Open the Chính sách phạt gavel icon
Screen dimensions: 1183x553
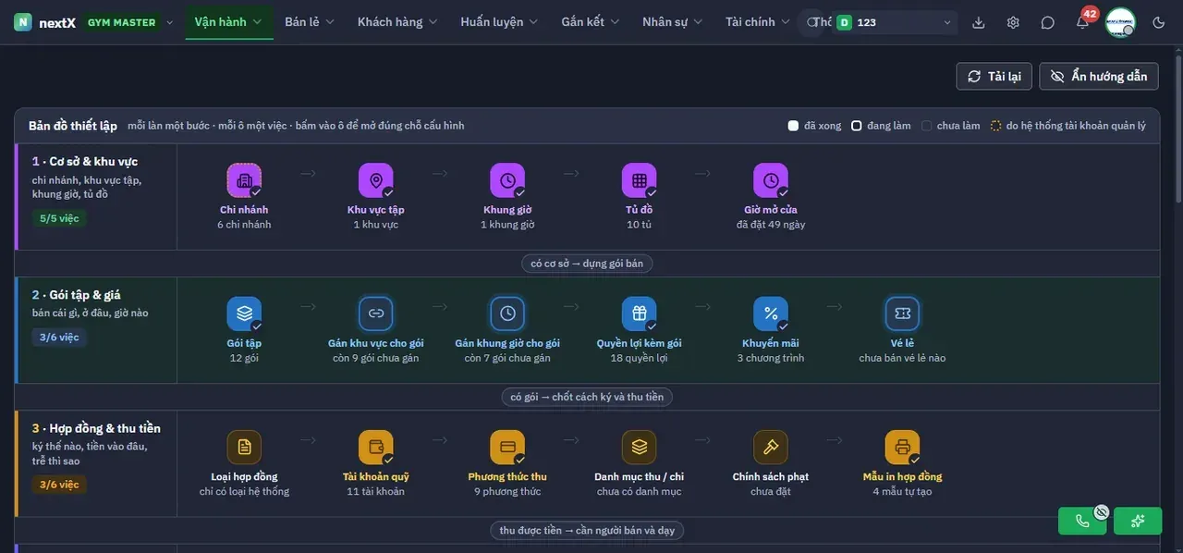(771, 447)
